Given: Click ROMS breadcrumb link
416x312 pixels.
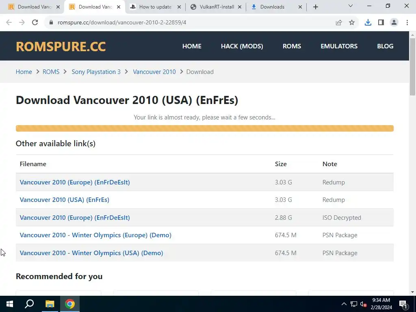Looking at the screenshot, I should (x=51, y=72).
